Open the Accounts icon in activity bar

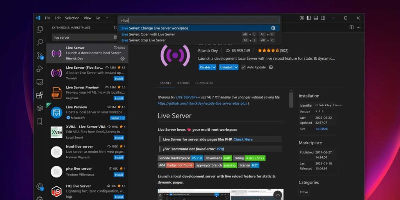pos(40,187)
